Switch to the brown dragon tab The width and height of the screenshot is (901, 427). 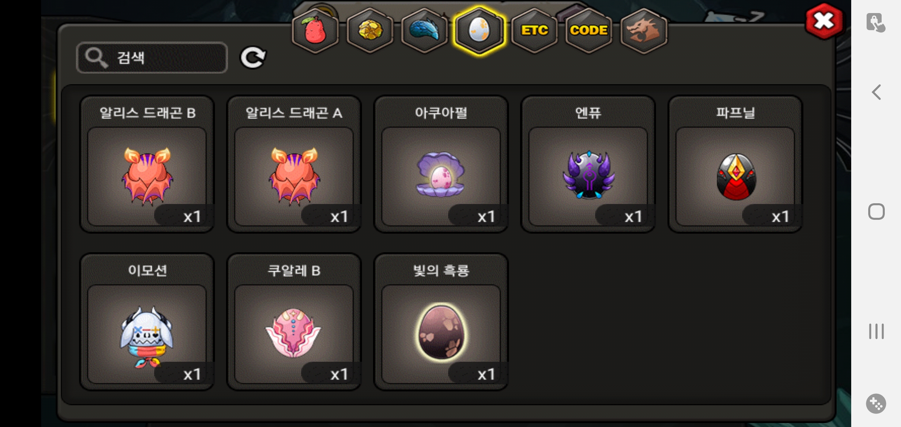coord(644,30)
